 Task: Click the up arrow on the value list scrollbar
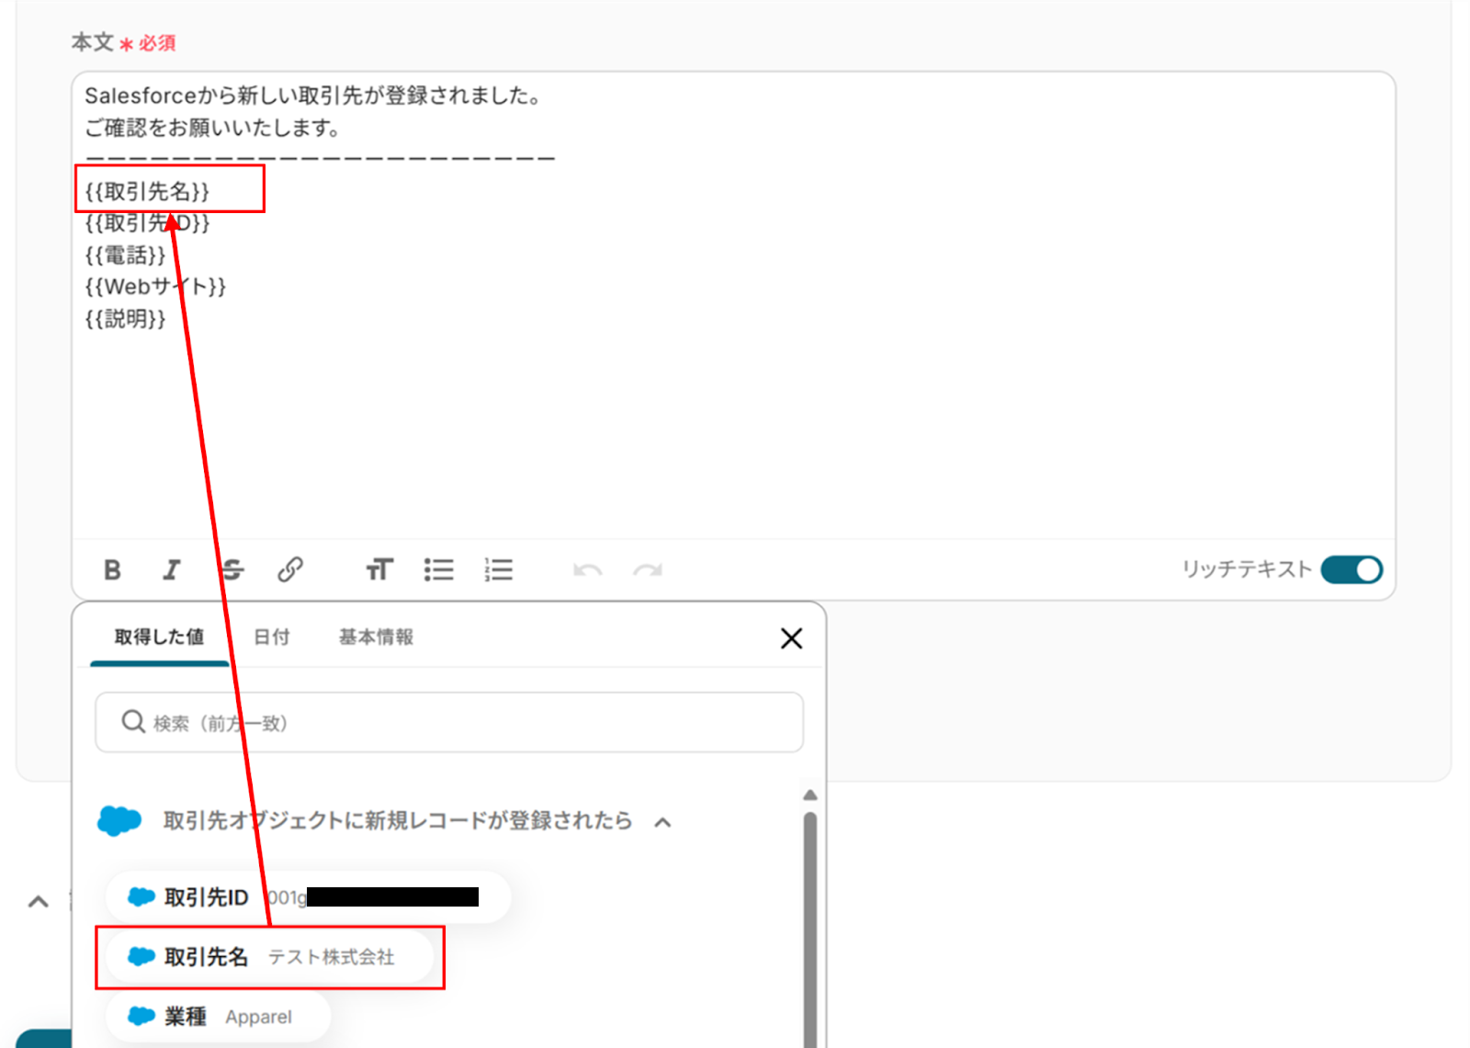click(809, 794)
